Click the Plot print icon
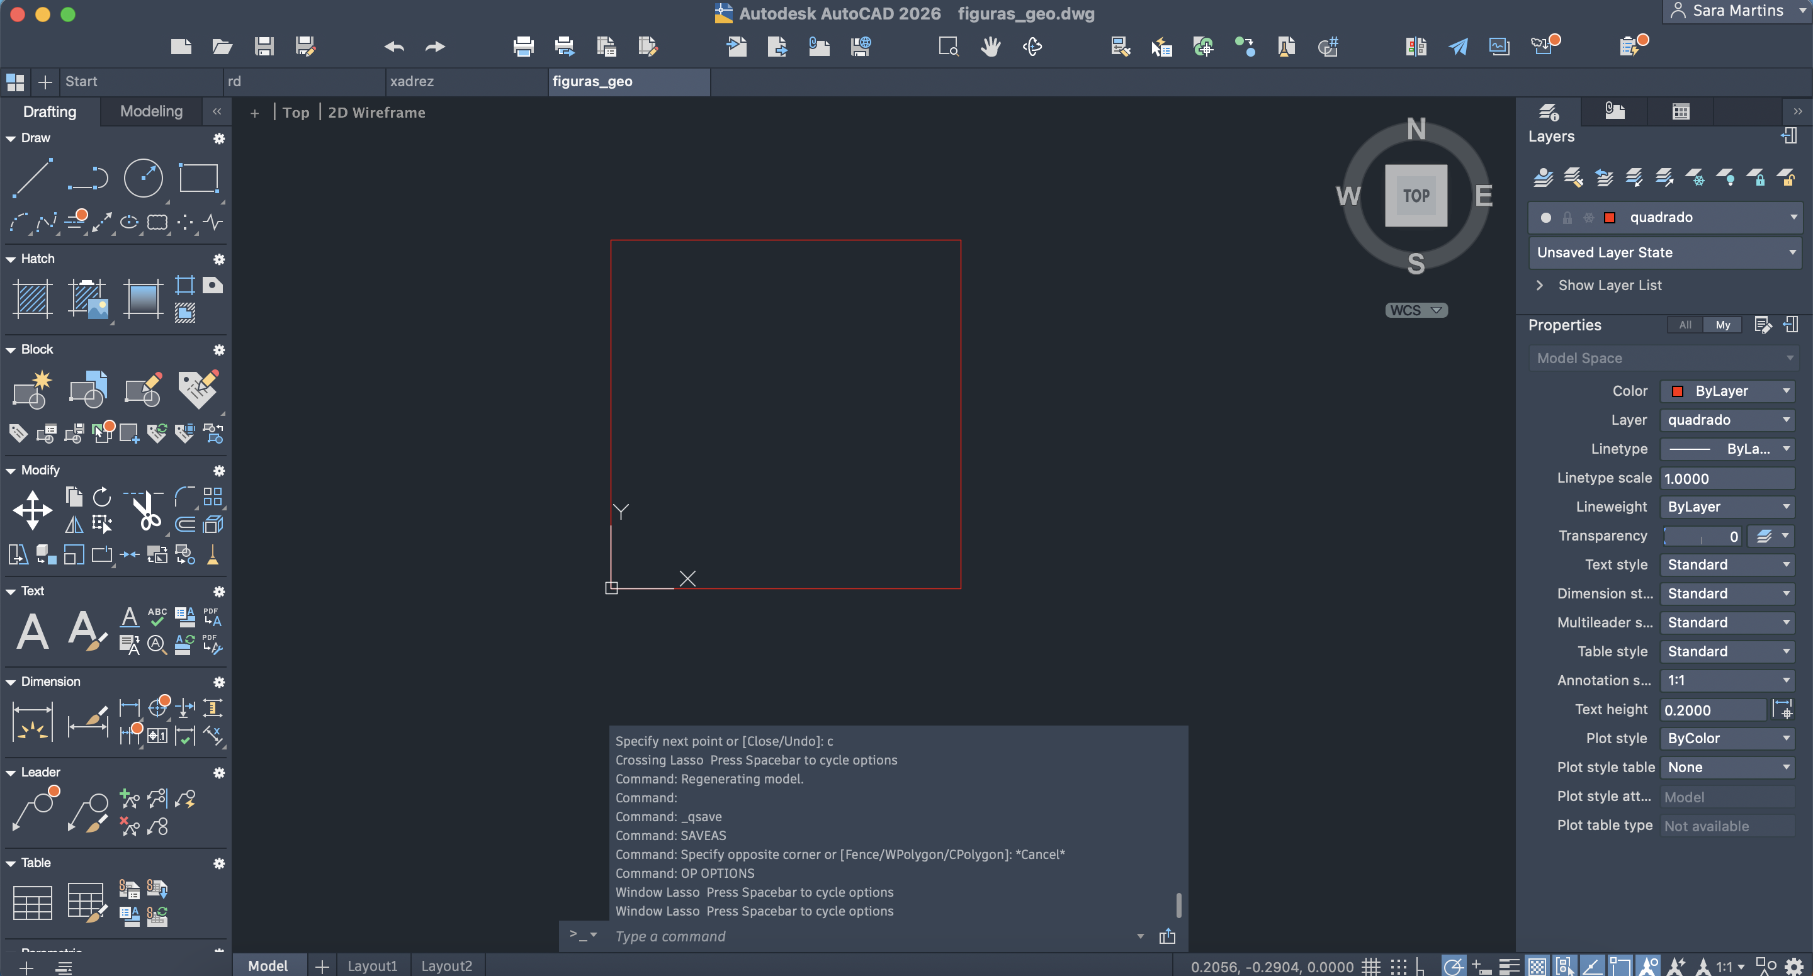Image resolution: width=1813 pixels, height=976 pixels. (x=523, y=47)
